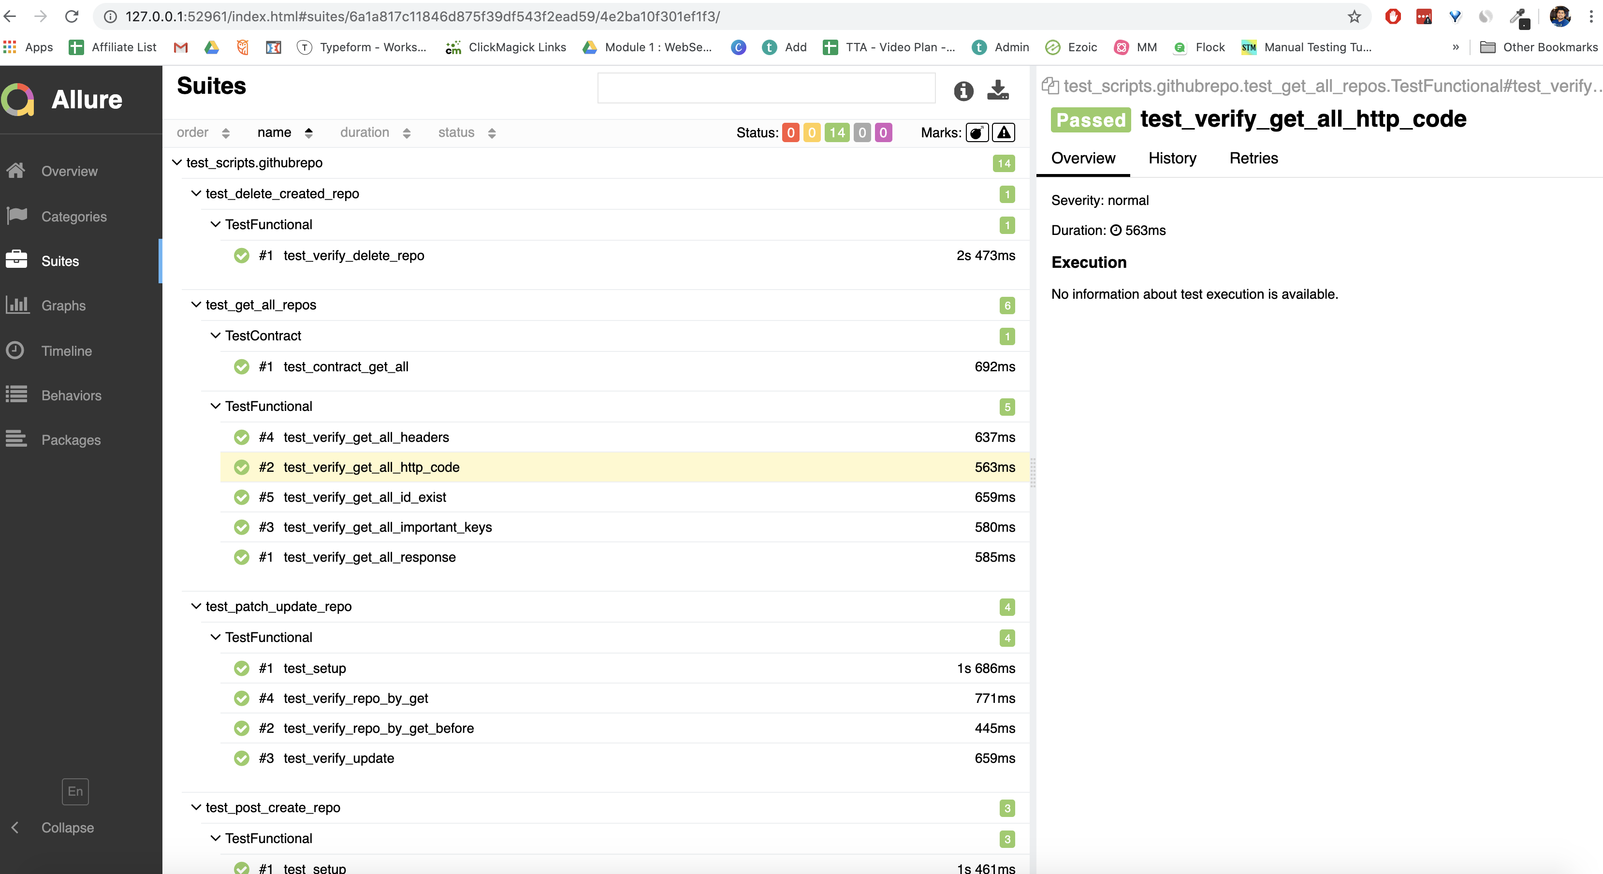
Task: Click the info icon next to the search box
Action: click(x=962, y=91)
